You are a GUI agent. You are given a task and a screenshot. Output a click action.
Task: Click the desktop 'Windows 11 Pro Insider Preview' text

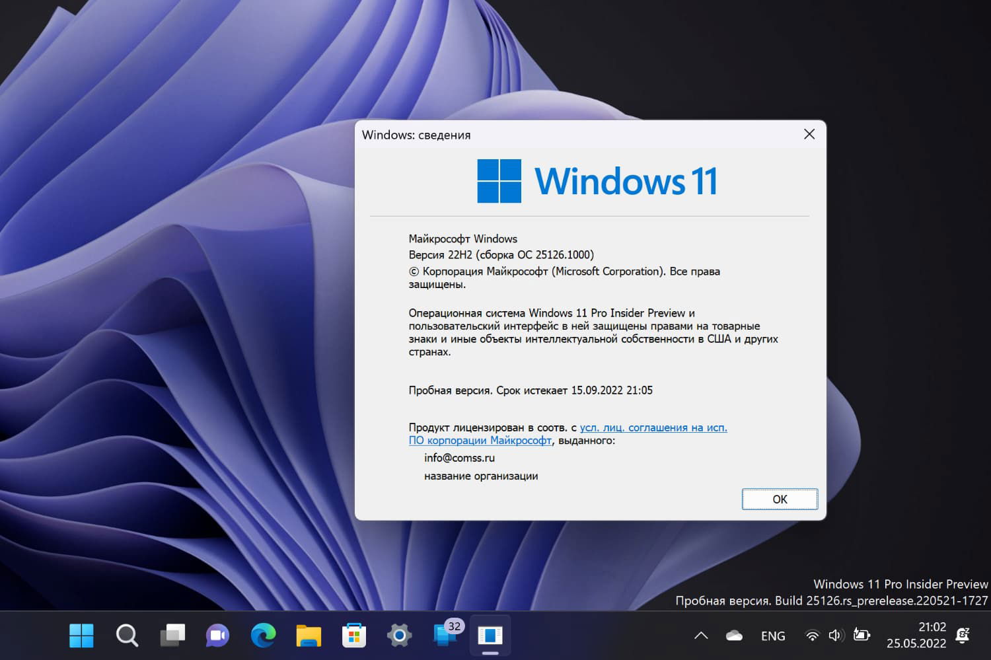click(x=900, y=584)
